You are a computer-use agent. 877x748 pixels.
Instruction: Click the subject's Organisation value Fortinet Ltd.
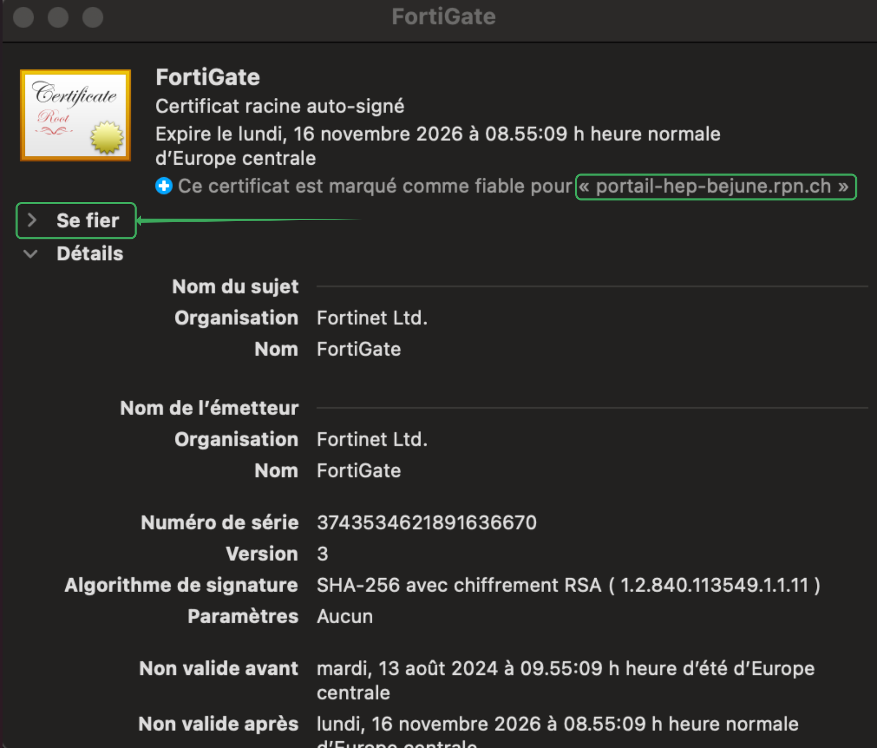[x=372, y=318]
